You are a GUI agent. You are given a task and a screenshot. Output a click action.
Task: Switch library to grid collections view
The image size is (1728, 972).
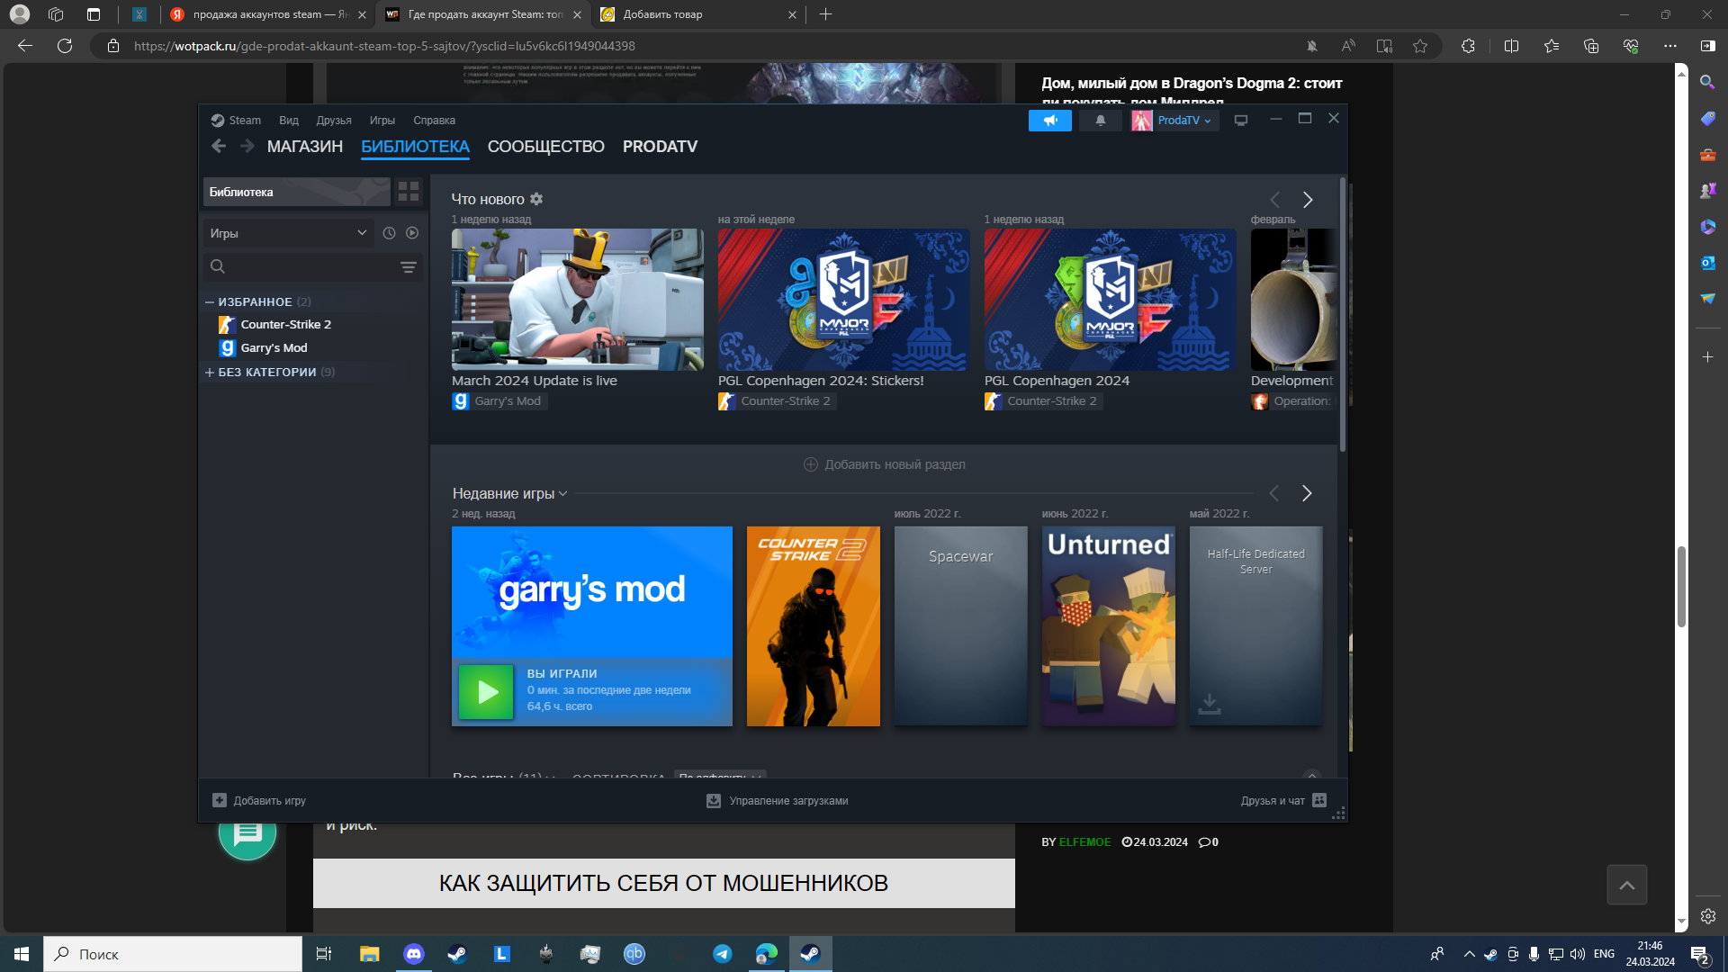(x=409, y=192)
